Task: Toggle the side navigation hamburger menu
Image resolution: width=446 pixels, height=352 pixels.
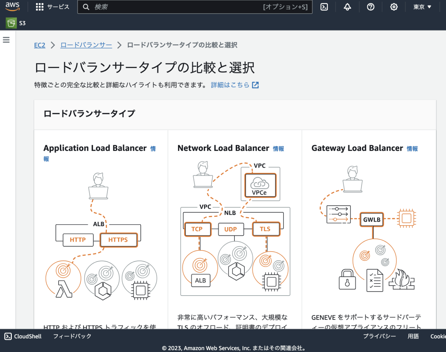Action: [x=6, y=40]
